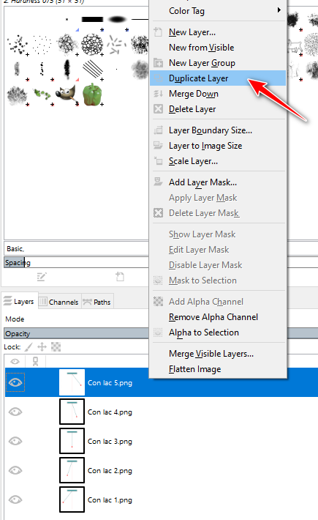
Task: Click the New Layer menu icon
Action: click(158, 32)
